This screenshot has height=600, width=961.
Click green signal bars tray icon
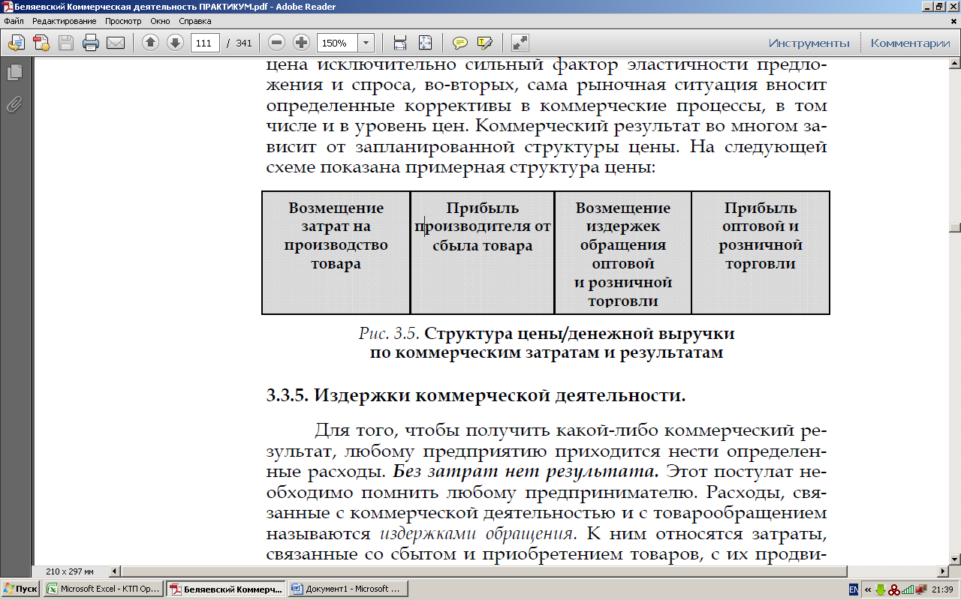[x=908, y=589]
